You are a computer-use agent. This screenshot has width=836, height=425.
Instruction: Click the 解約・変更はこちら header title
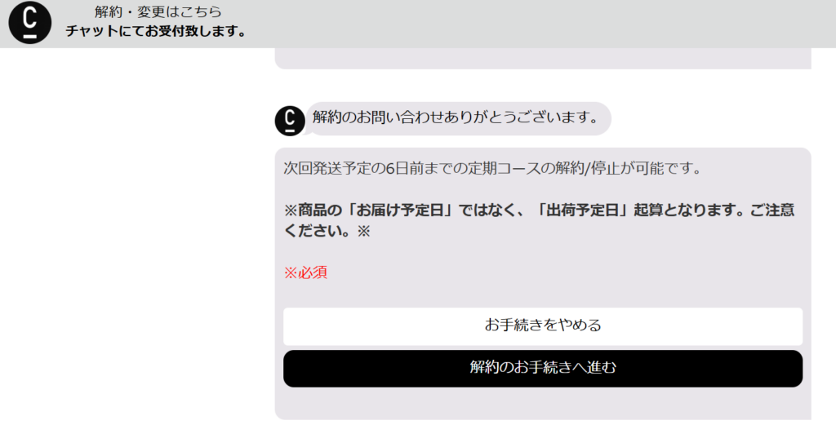158,11
